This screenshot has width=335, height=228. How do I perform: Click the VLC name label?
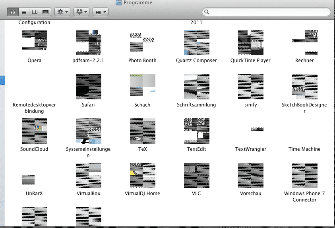[196, 193]
